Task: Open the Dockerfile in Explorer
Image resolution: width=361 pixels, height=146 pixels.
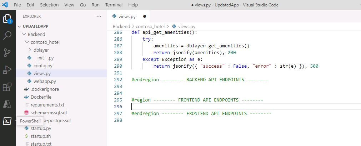Action: click(41, 97)
